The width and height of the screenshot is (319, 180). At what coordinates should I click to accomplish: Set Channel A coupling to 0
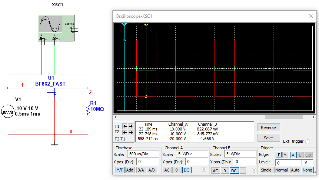(176, 170)
